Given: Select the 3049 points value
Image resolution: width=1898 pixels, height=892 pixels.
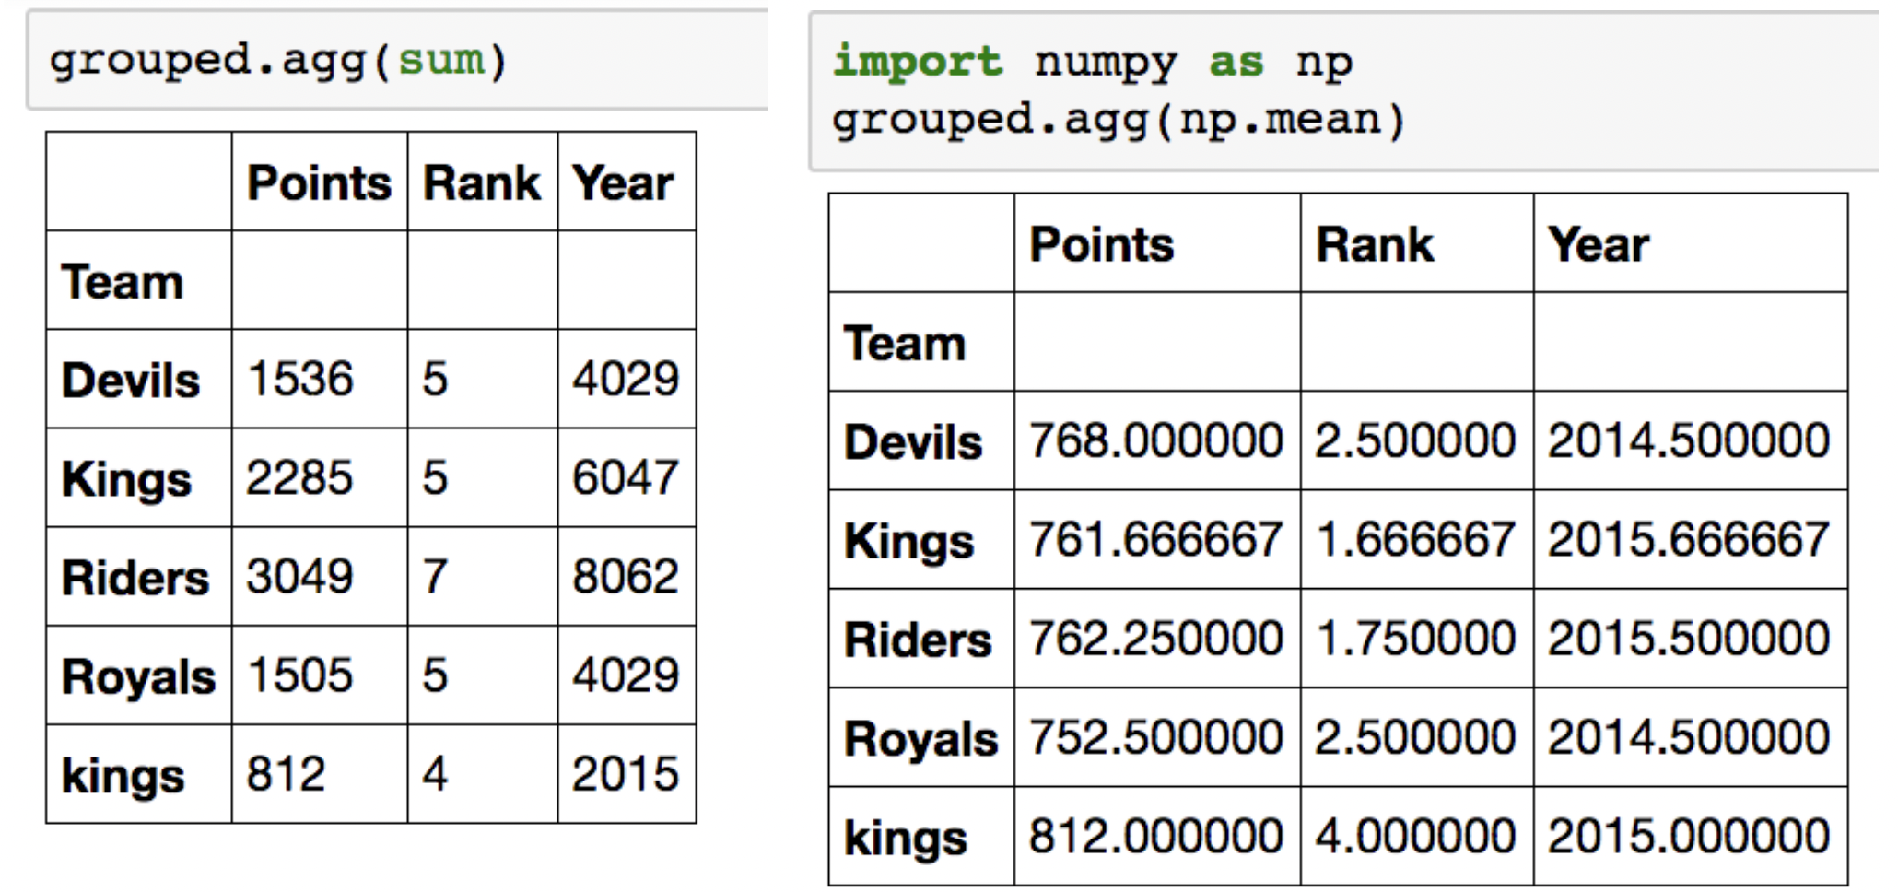Looking at the screenshot, I should coord(299,577).
